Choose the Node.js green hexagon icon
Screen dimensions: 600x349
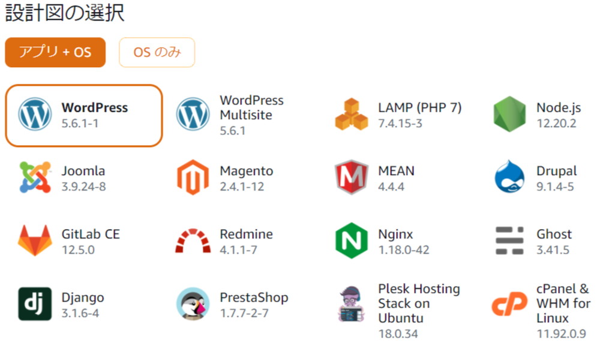(x=509, y=114)
